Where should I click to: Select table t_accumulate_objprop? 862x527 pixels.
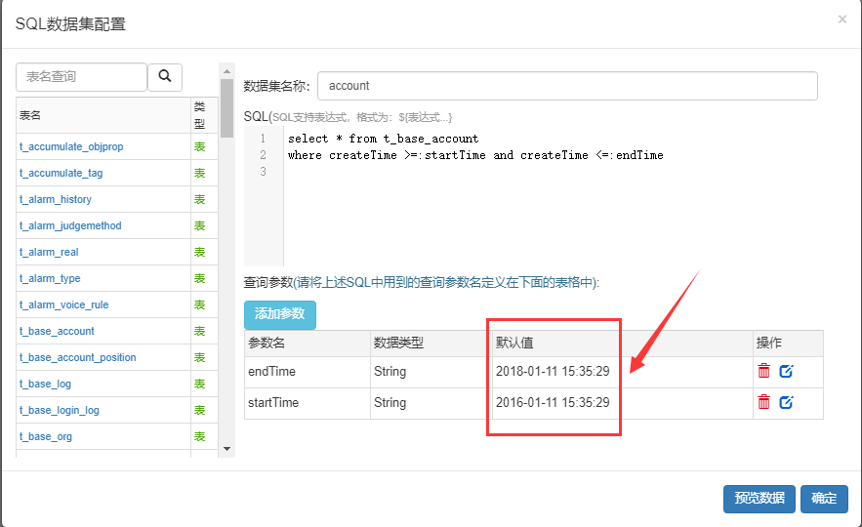71,146
